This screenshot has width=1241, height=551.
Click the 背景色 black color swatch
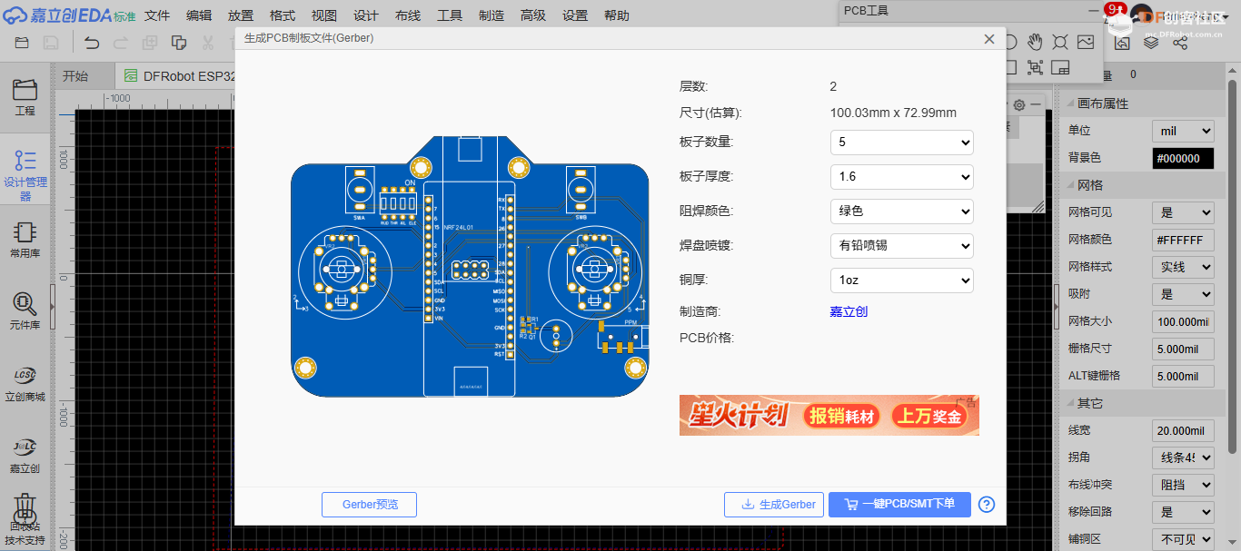tap(1183, 158)
